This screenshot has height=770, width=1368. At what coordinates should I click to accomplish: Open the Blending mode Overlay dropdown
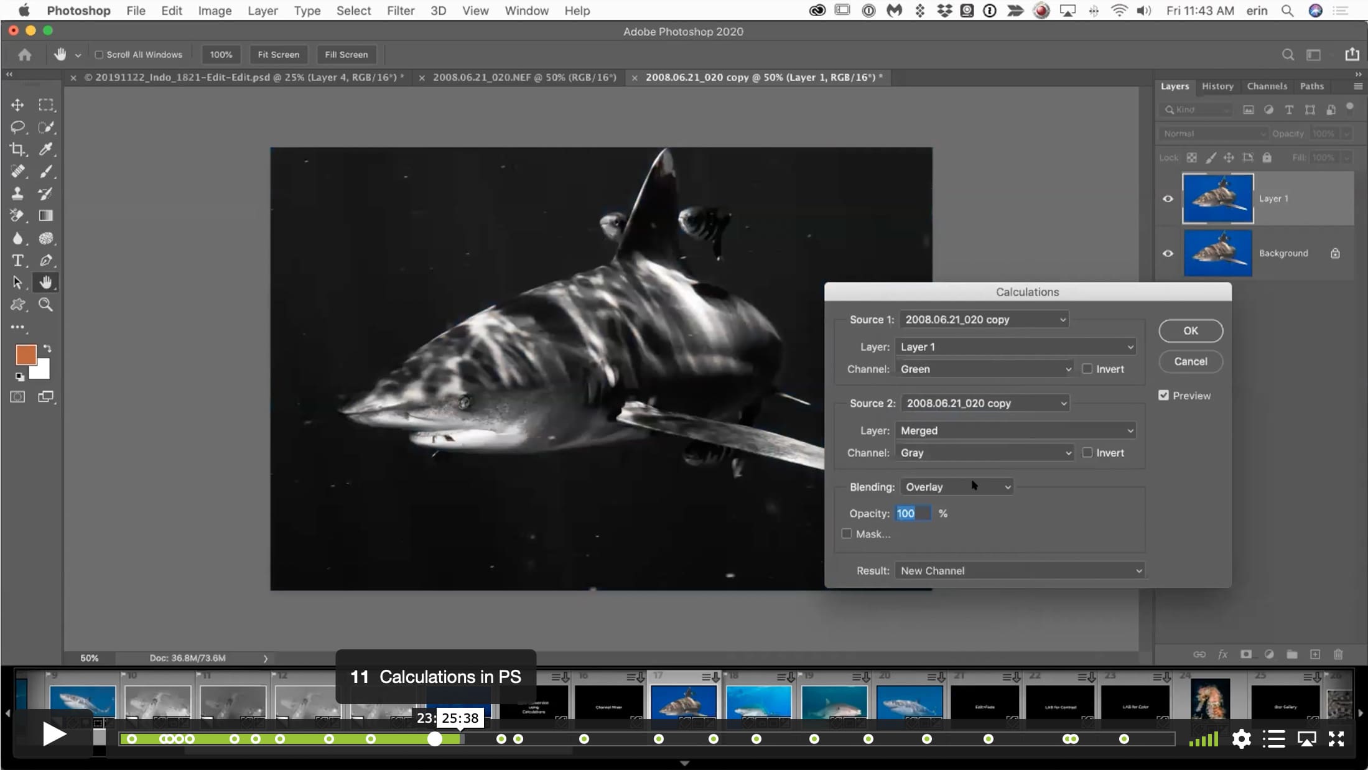(956, 487)
